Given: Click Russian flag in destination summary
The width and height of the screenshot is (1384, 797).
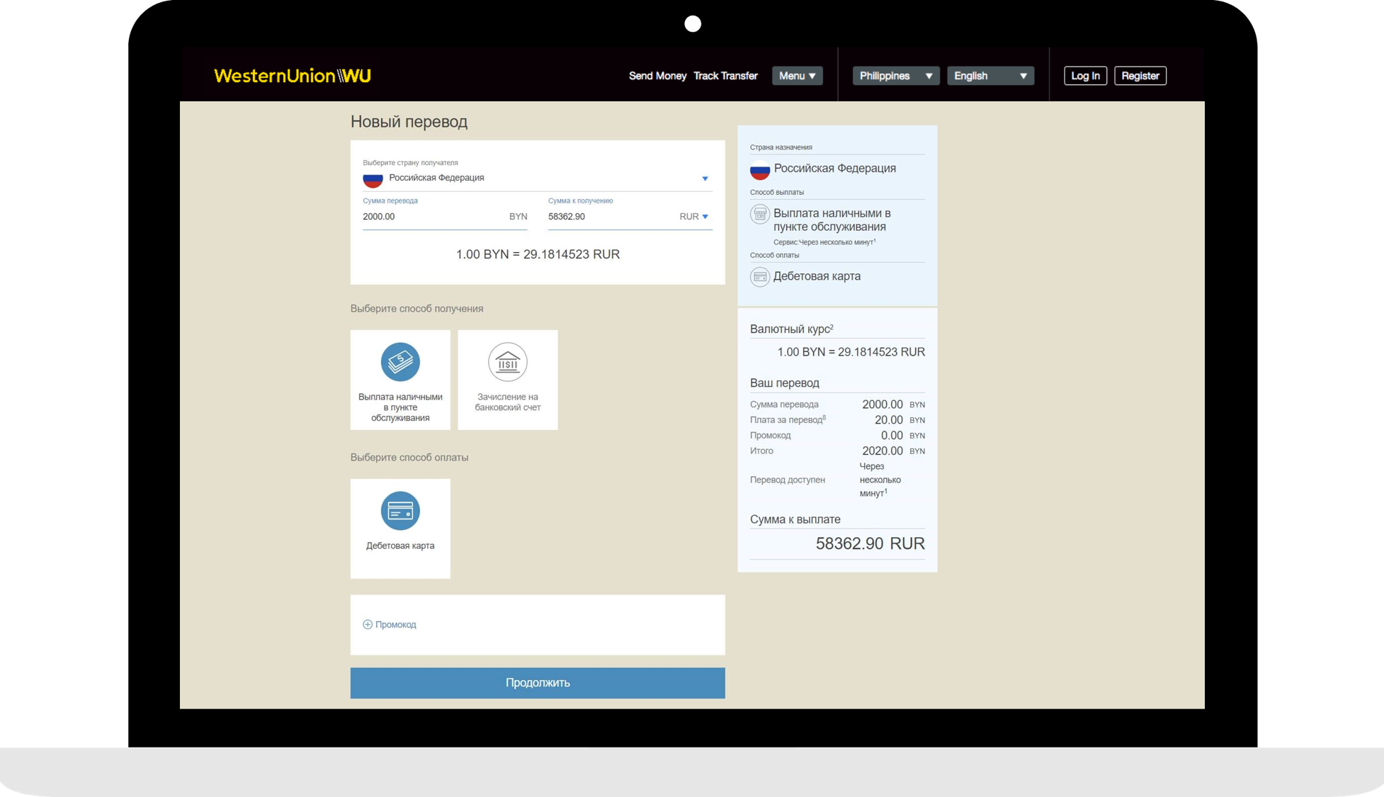Looking at the screenshot, I should (759, 169).
